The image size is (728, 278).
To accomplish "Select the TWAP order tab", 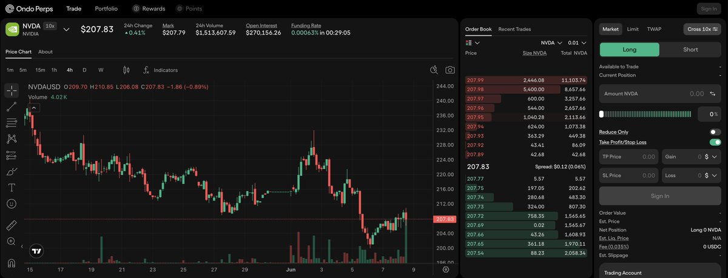I will 654,29.
